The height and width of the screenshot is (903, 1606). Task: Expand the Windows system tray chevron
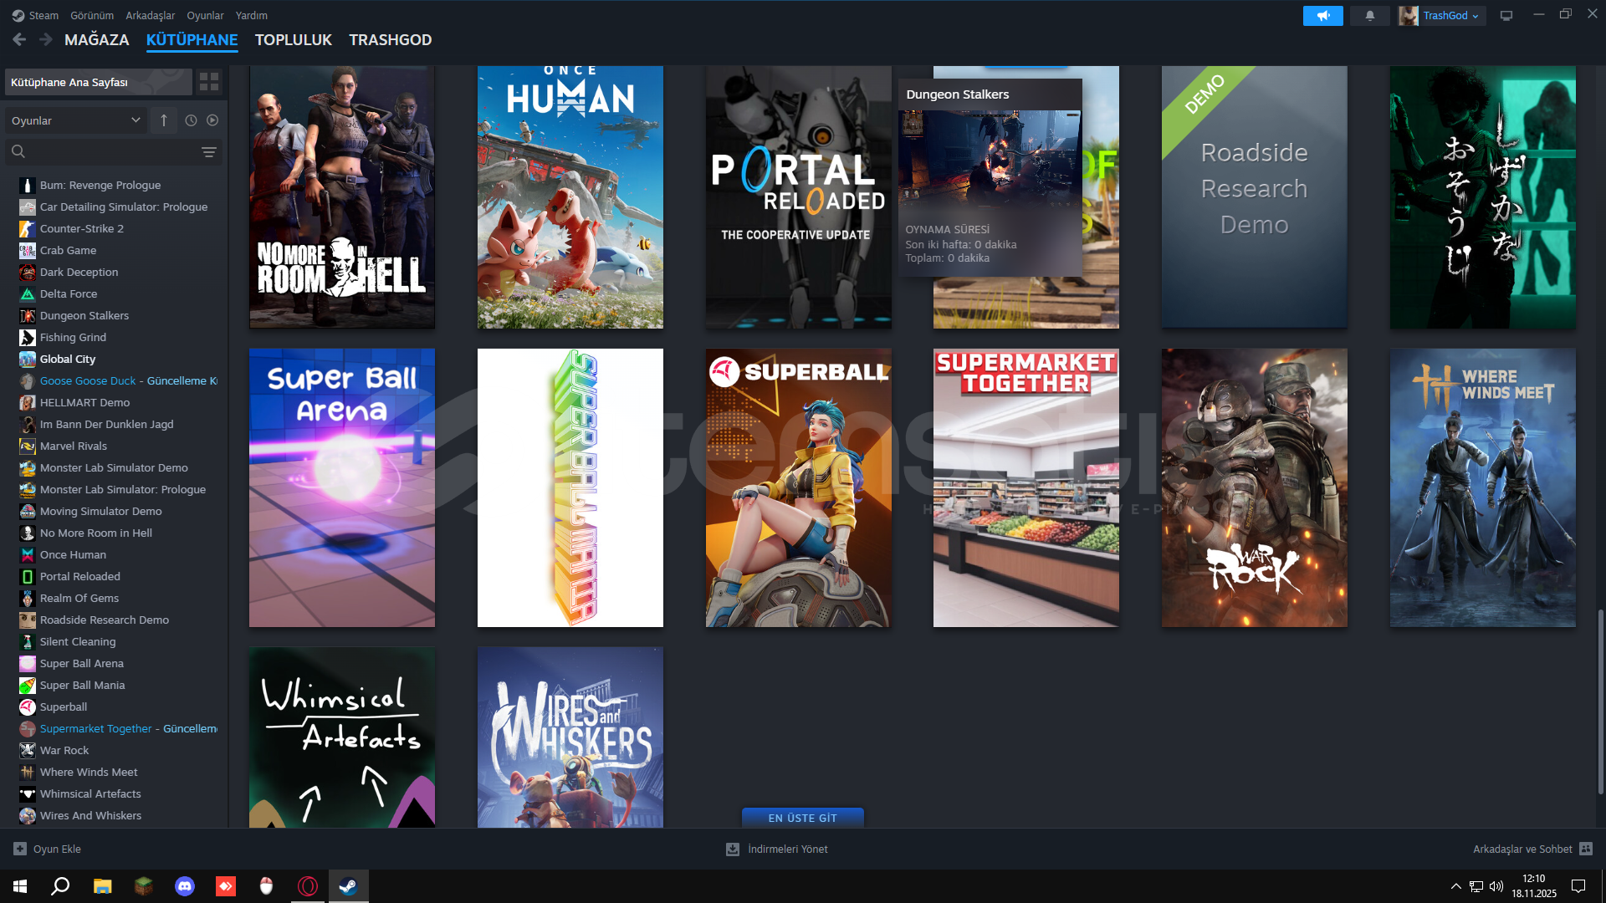click(x=1455, y=886)
